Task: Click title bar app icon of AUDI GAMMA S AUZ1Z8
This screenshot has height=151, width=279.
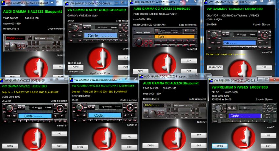Action: [3, 3]
